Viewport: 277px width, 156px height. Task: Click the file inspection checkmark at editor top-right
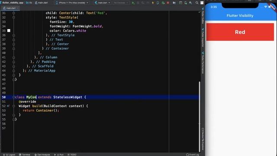click(200, 12)
